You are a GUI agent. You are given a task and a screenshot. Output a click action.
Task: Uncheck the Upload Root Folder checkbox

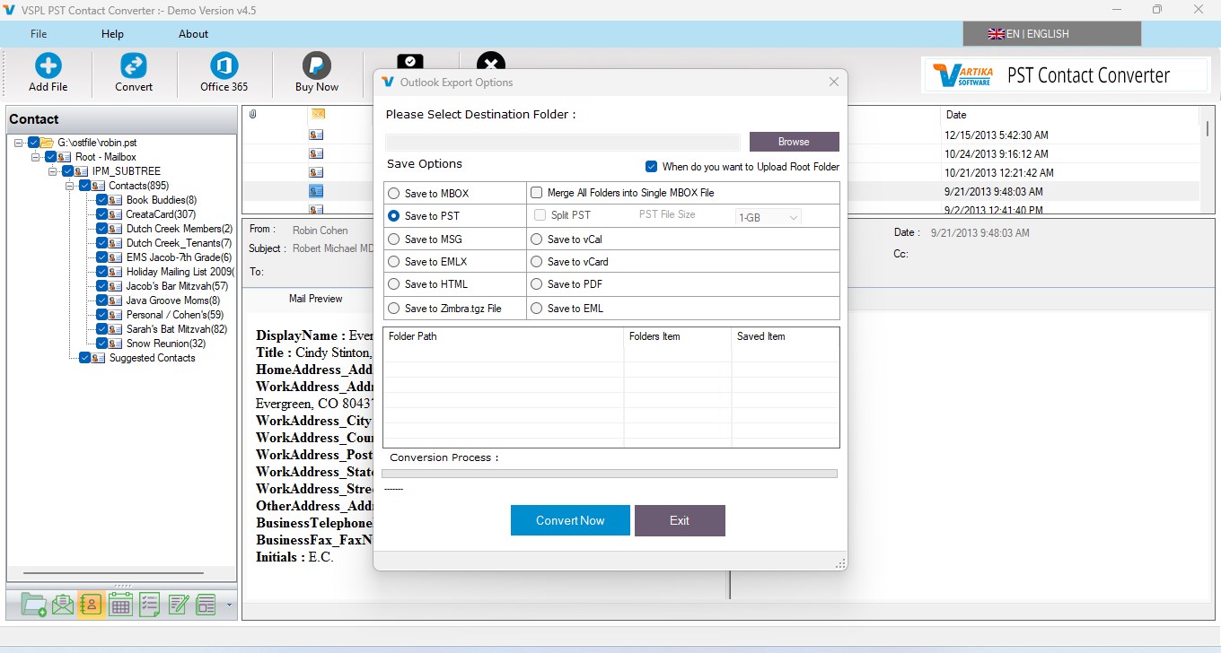click(652, 167)
